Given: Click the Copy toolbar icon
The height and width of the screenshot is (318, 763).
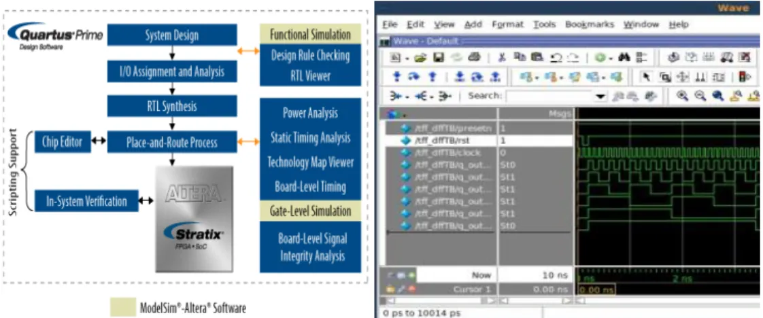Looking at the screenshot, I should [x=520, y=58].
